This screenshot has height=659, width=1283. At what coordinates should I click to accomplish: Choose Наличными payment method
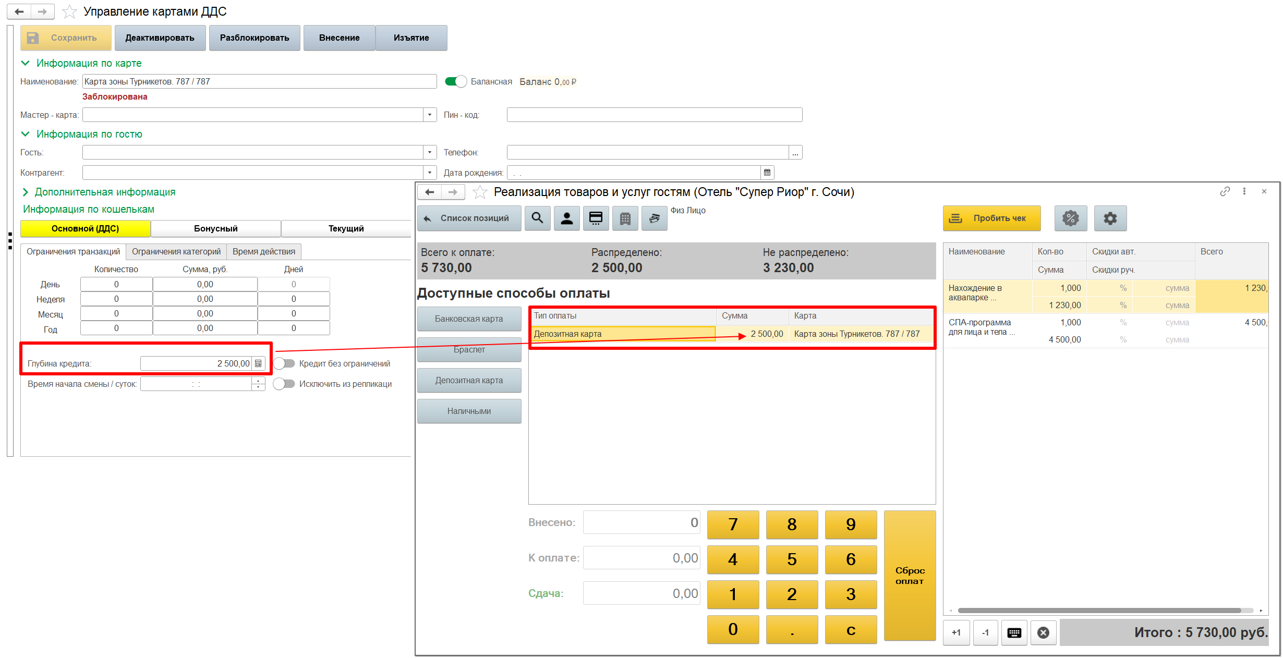(469, 411)
